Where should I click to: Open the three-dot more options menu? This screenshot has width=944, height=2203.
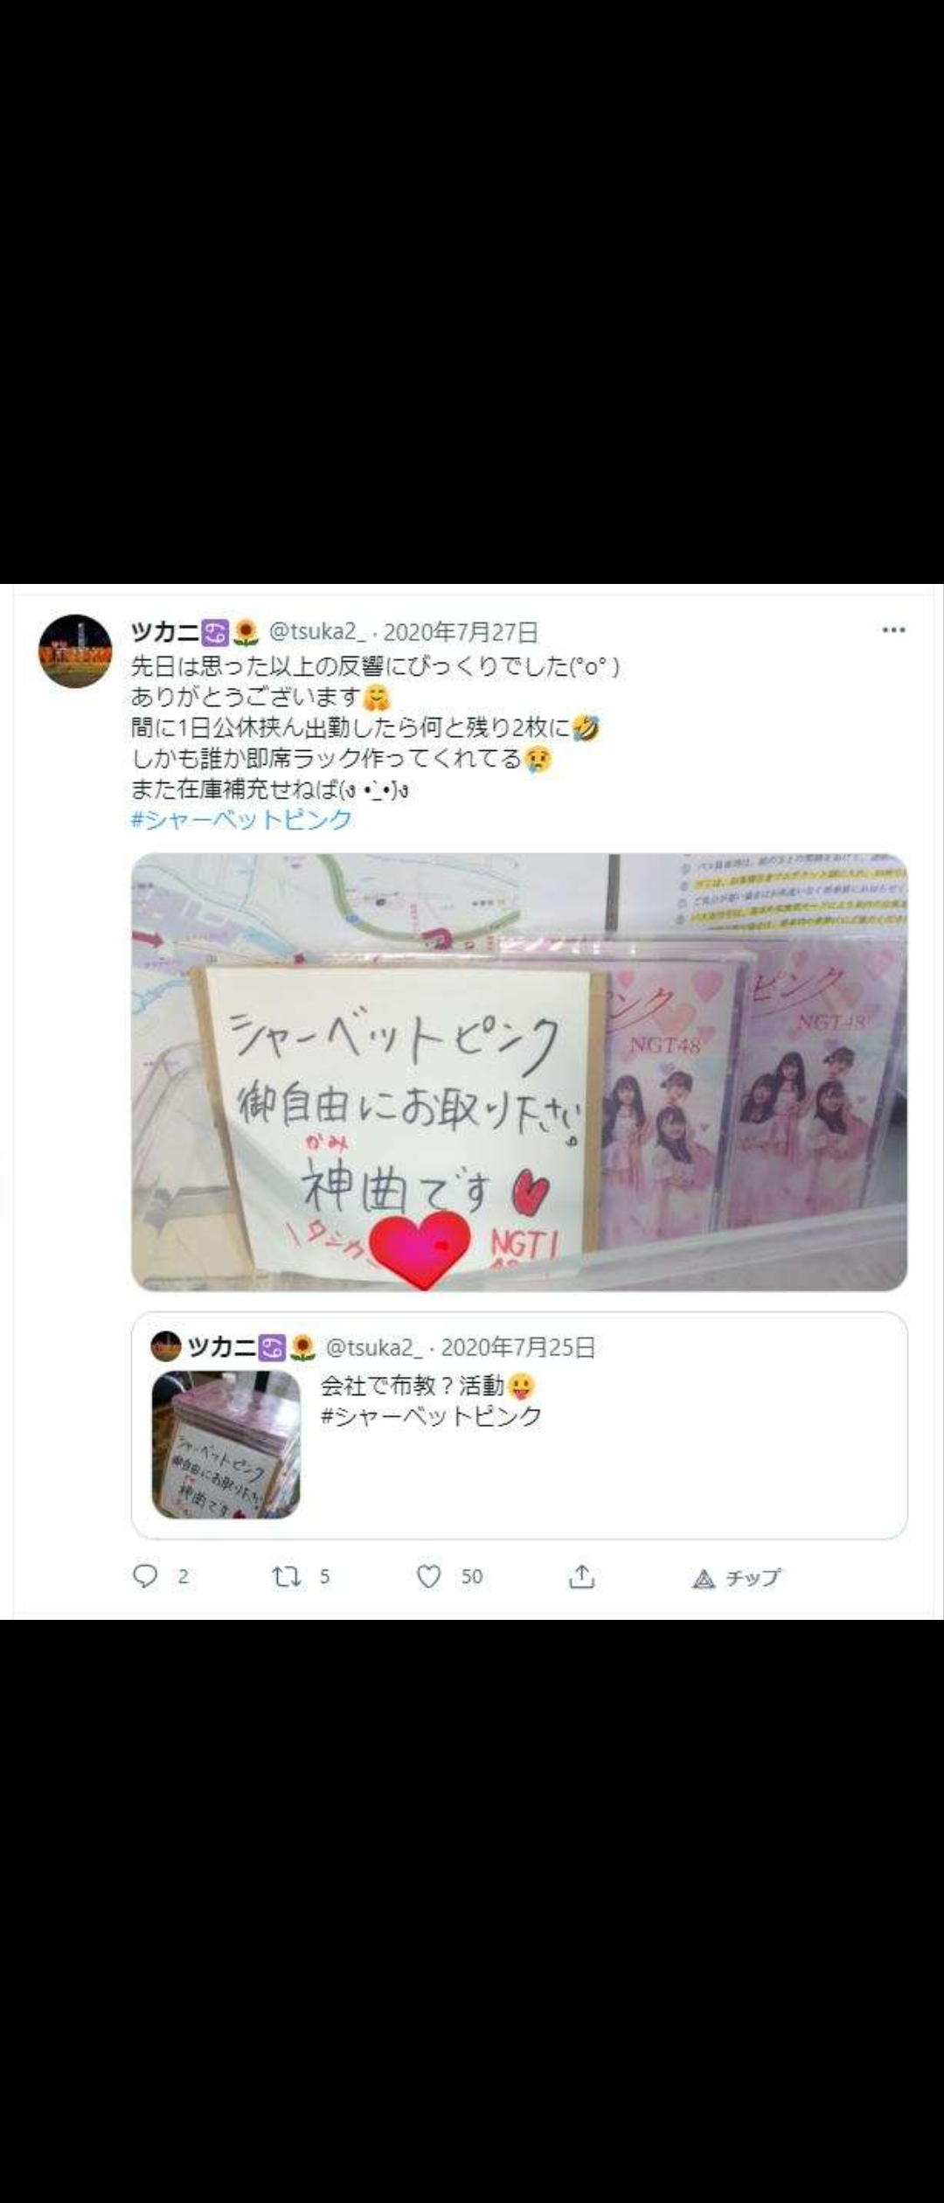pos(893,630)
